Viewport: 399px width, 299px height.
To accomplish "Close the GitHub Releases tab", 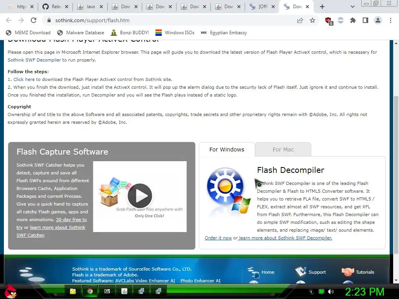I will [x=66, y=7].
